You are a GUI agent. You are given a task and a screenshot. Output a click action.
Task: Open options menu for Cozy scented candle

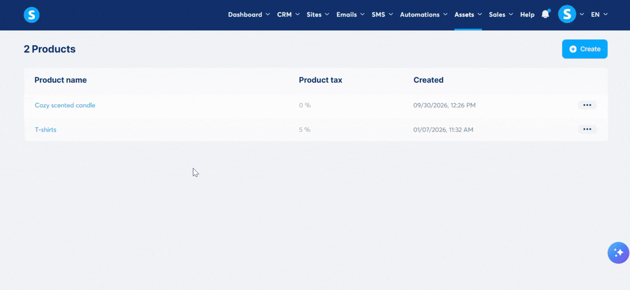[x=587, y=105]
